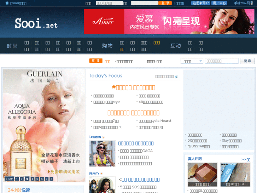This screenshot has height=193, width=257.
Task: Open the Fashion link ending with GAGA
Action: [136, 151]
